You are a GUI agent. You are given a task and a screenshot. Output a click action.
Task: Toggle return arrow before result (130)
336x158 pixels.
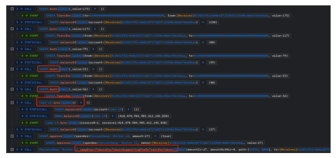[x=203, y=22]
